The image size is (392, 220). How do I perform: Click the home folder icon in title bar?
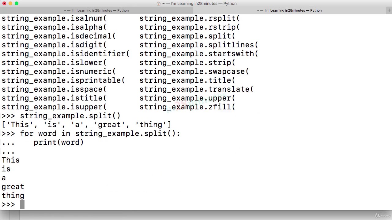[158, 4]
